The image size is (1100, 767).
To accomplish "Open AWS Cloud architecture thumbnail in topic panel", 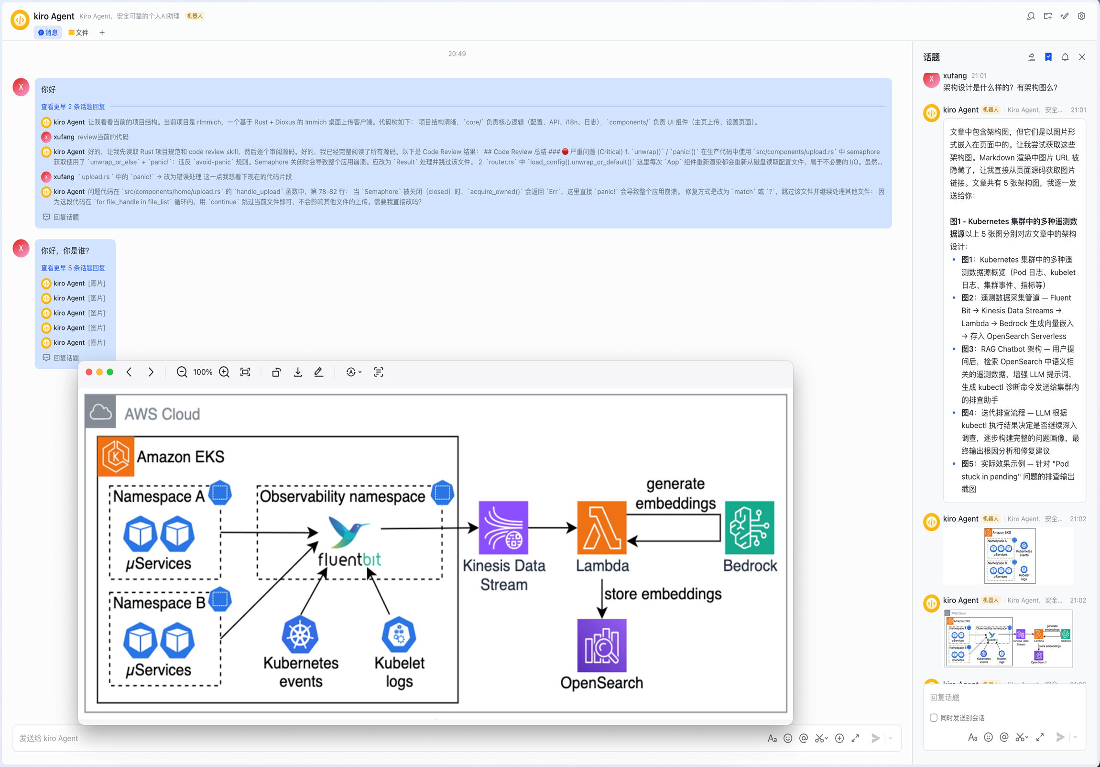I will point(1008,638).
